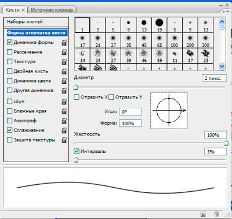The width and height of the screenshot is (232, 219).
Task: Toggle lock for Влажные края
Action: (64, 111)
